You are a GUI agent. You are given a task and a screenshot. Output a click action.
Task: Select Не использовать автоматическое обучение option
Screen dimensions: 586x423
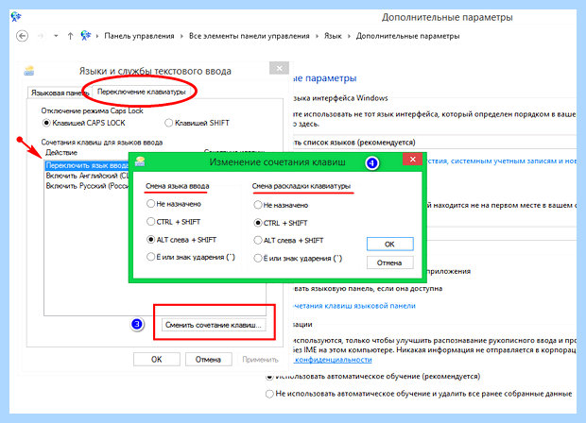[419, 394]
